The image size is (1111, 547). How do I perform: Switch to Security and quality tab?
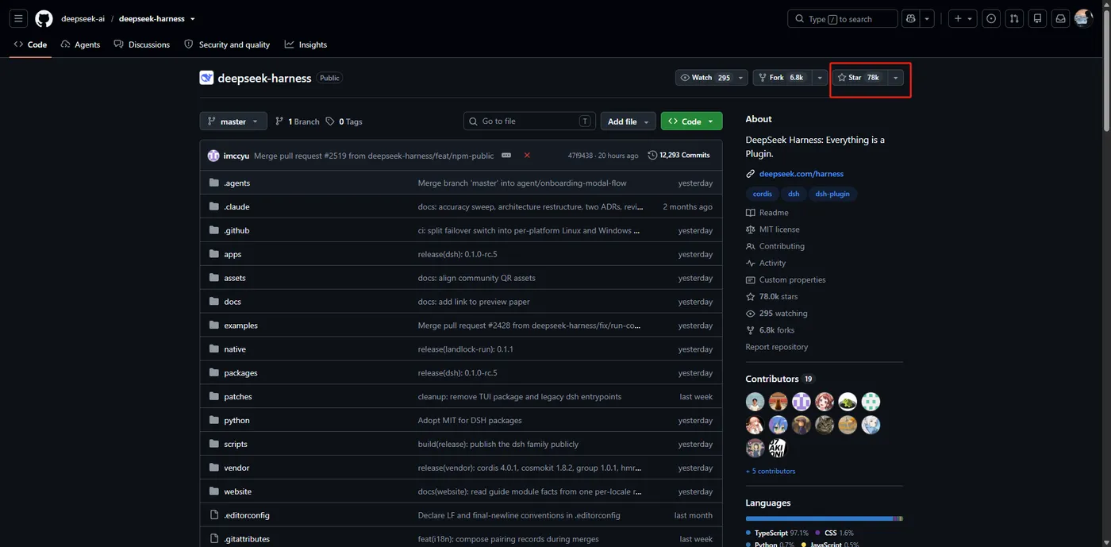[227, 44]
